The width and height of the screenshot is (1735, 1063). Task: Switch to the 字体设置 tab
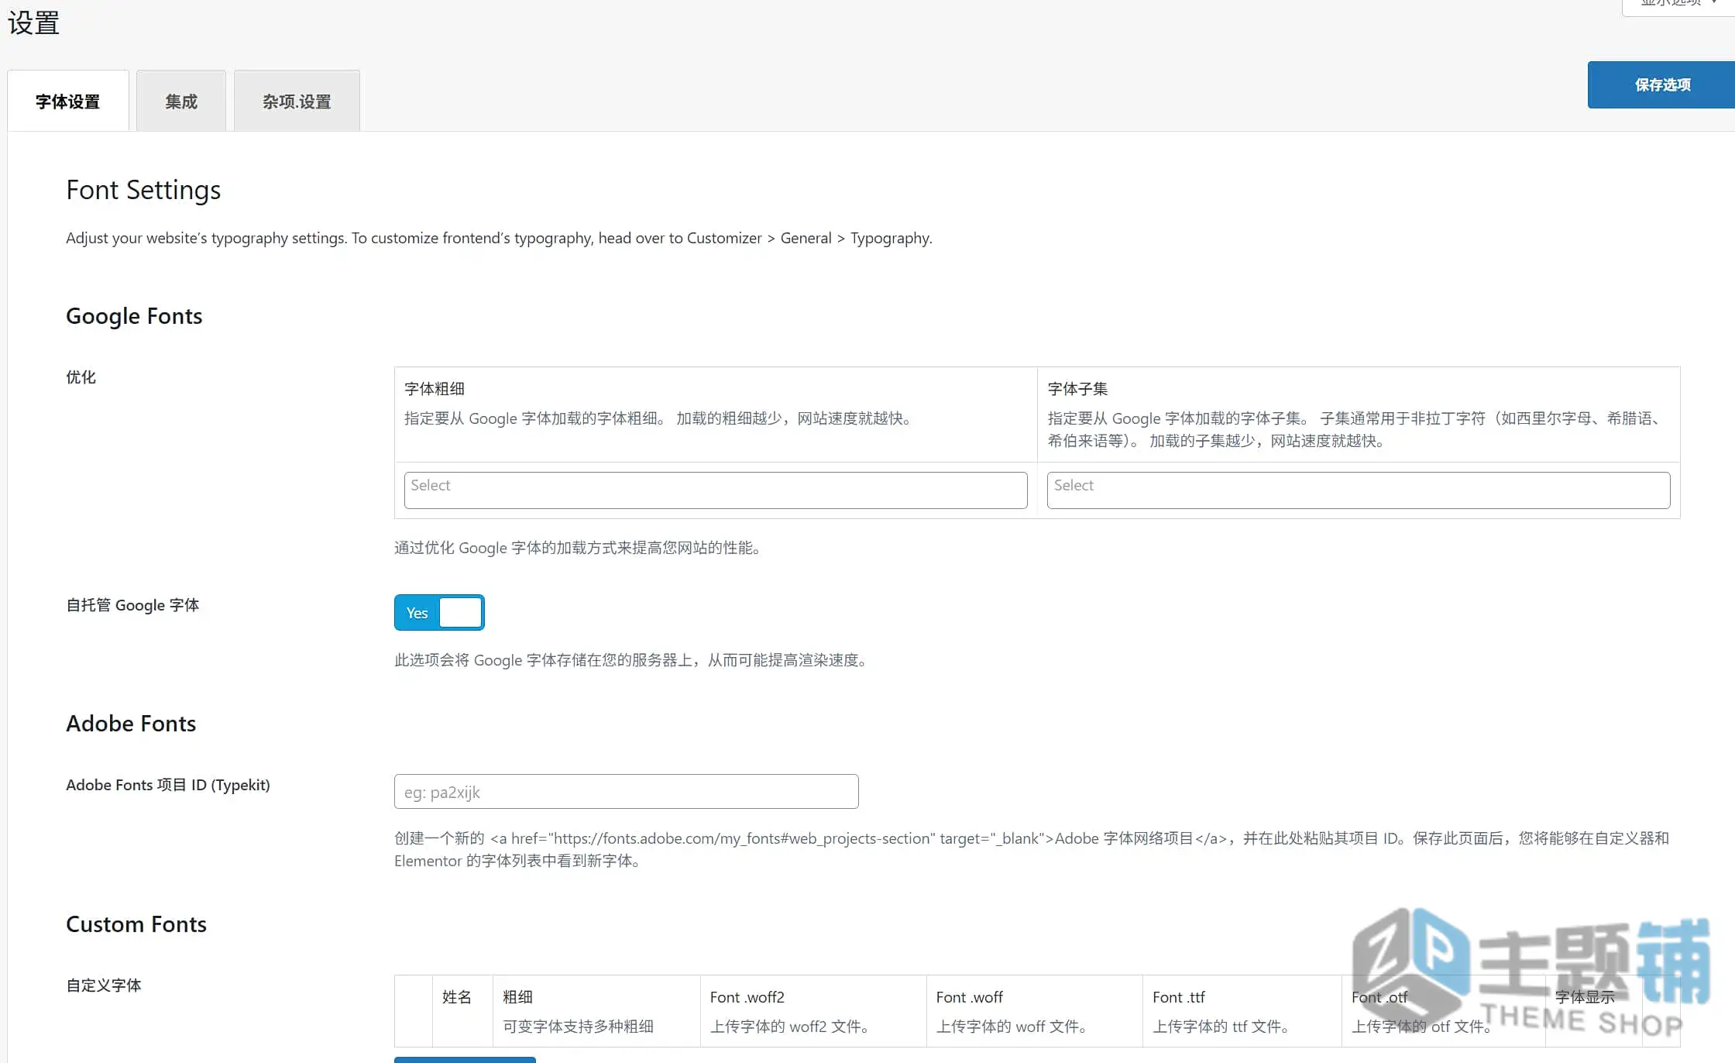click(68, 101)
